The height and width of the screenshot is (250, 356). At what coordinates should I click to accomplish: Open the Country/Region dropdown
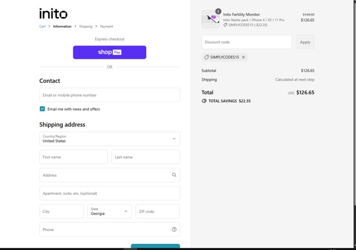pos(110,139)
